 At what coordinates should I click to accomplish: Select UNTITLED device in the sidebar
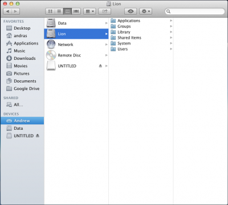click(x=22, y=136)
